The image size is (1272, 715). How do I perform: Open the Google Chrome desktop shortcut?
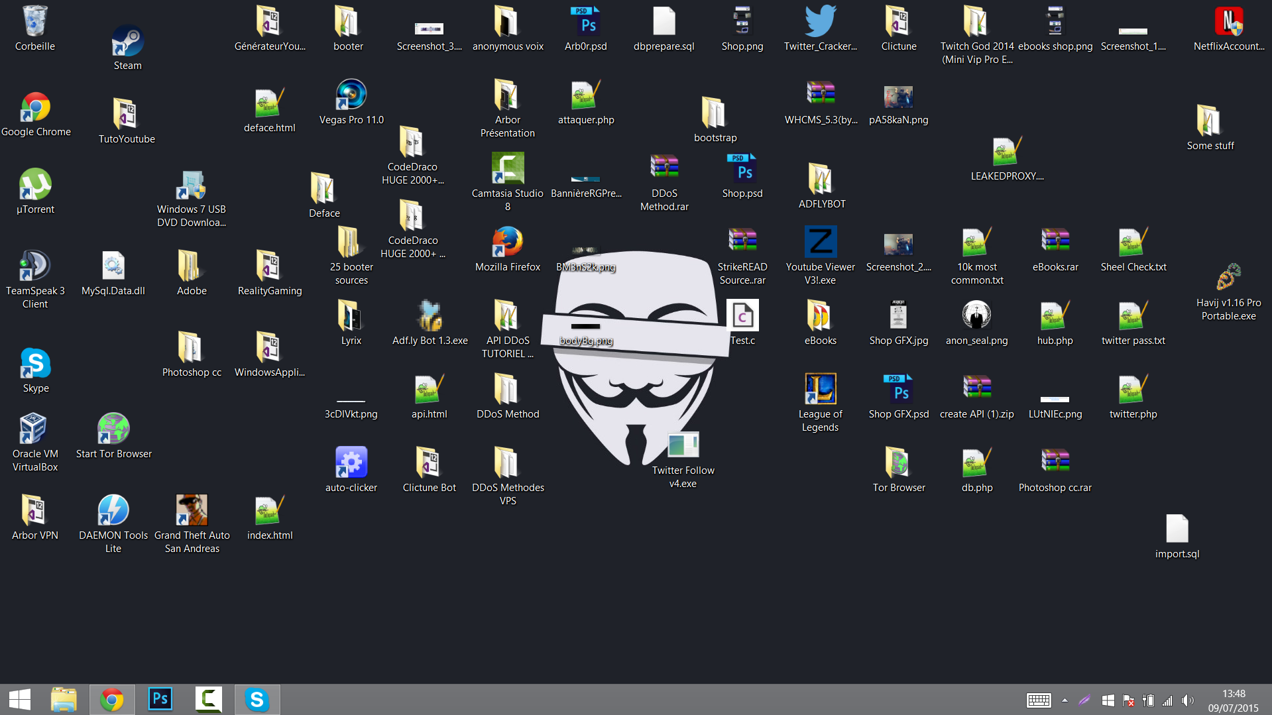(36, 114)
